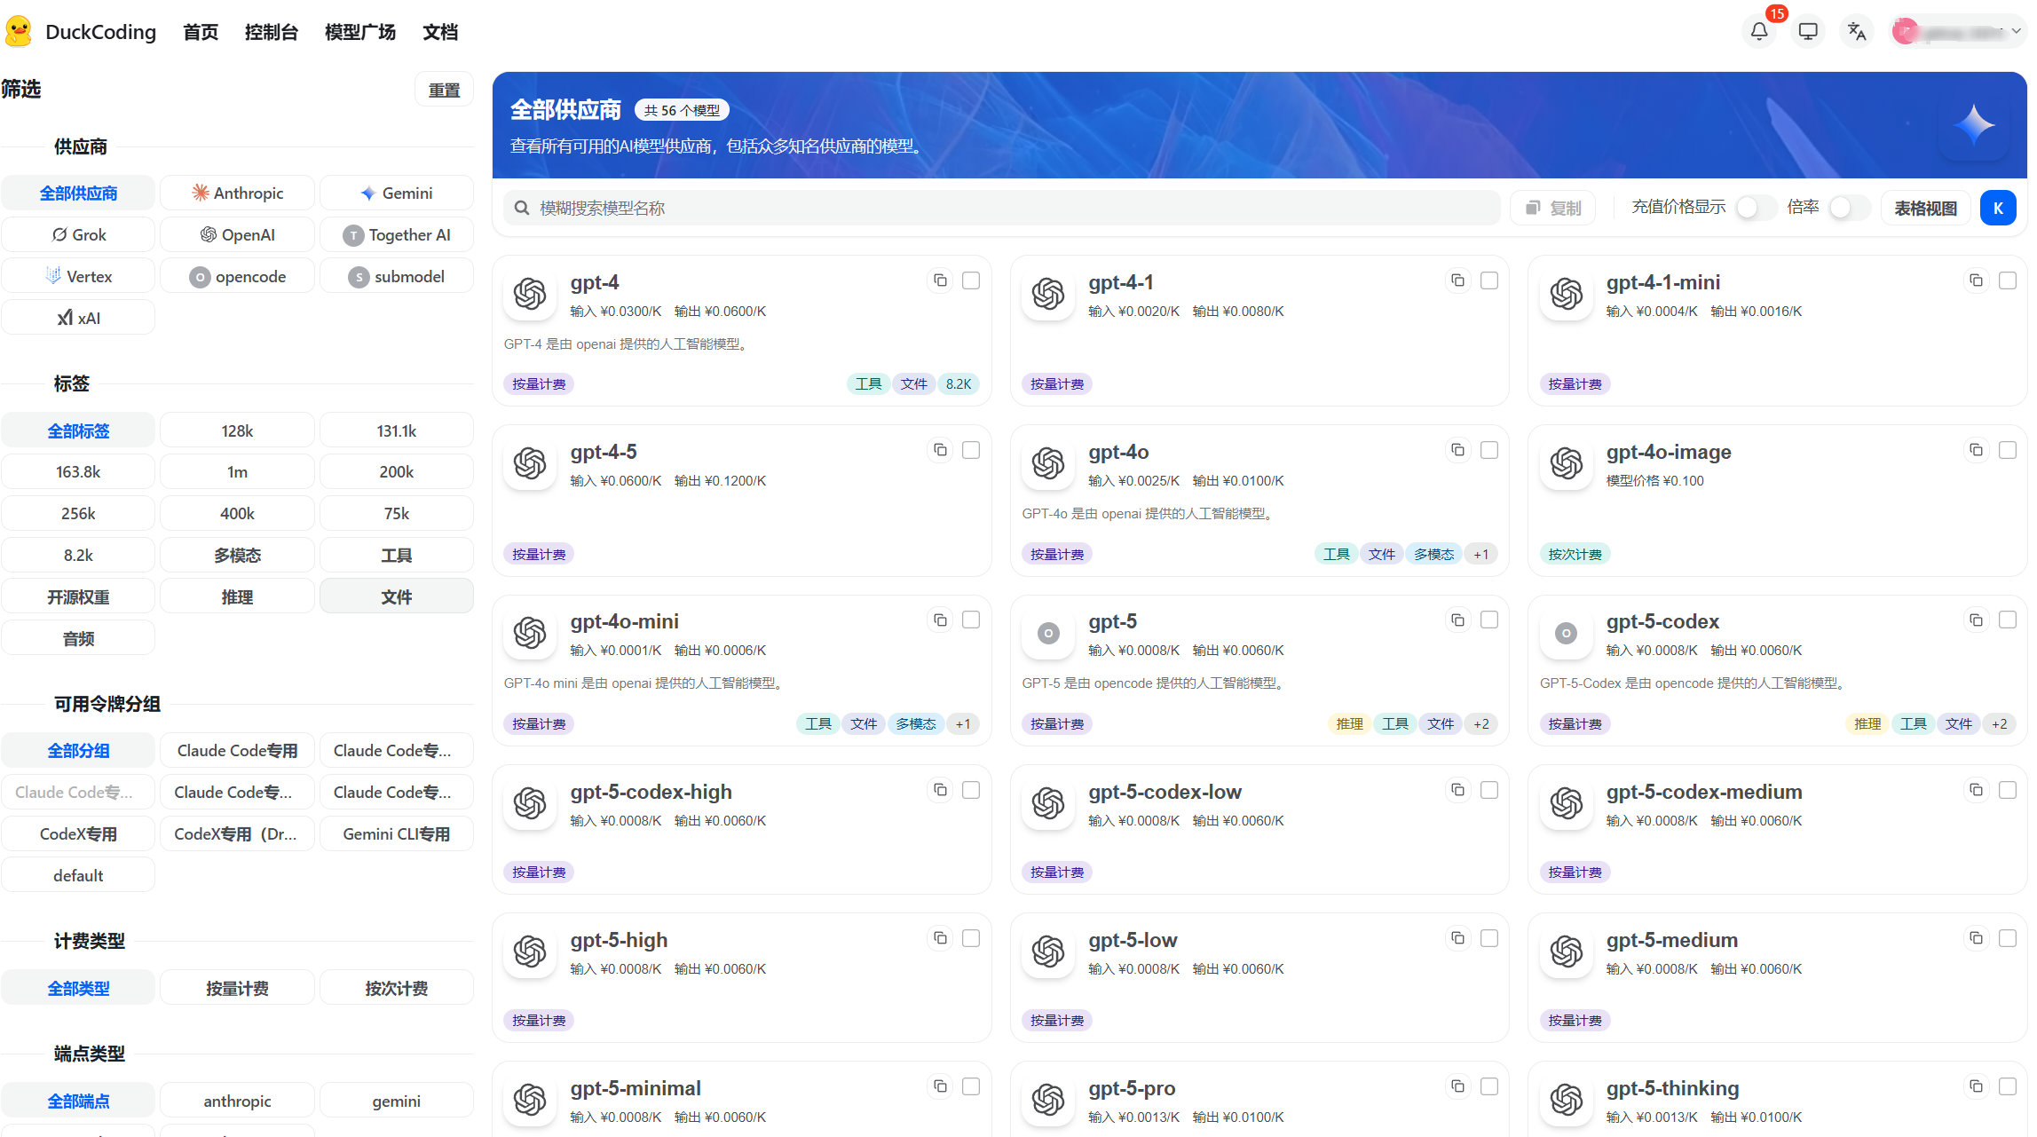Image resolution: width=2037 pixels, height=1137 pixels.
Task: Click the blue K button beside table view
Action: (1998, 208)
